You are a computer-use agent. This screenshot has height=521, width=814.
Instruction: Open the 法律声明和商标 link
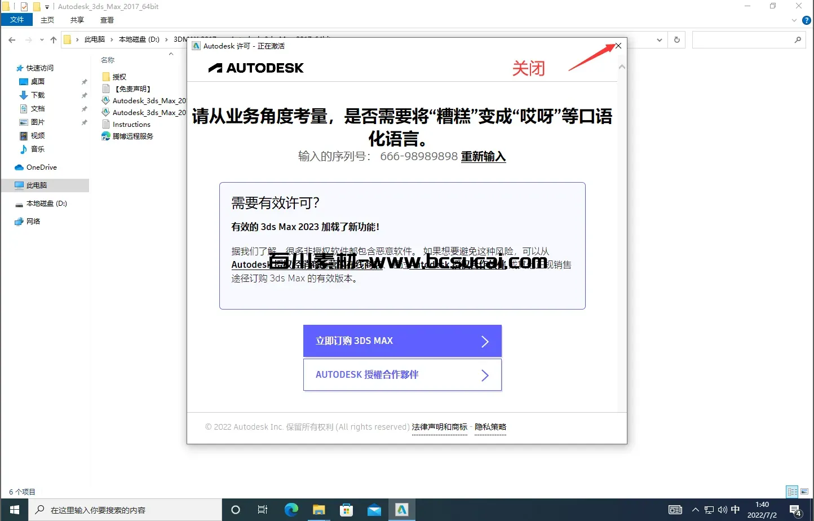click(x=439, y=427)
